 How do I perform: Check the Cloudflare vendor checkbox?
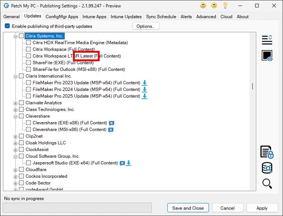click(x=22, y=169)
